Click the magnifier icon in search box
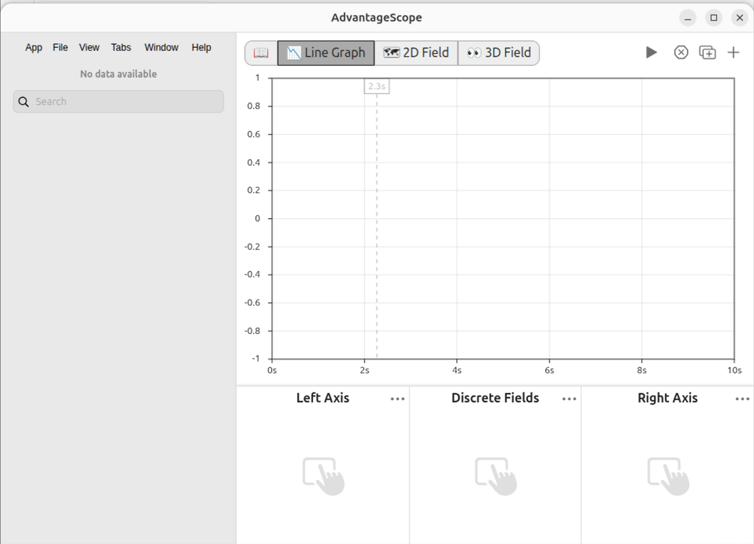 [x=24, y=102]
